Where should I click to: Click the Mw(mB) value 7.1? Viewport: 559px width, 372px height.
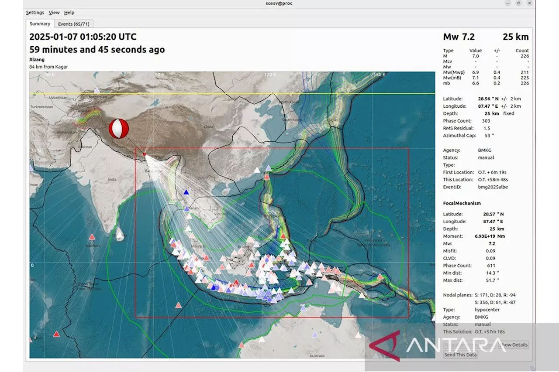coord(475,78)
